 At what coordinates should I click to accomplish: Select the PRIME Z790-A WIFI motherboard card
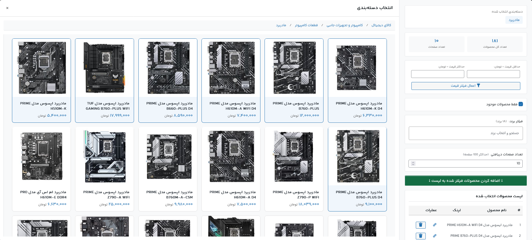[x=105, y=169]
